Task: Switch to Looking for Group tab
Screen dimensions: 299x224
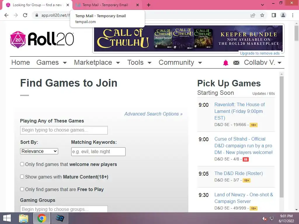Action: [x=37, y=5]
